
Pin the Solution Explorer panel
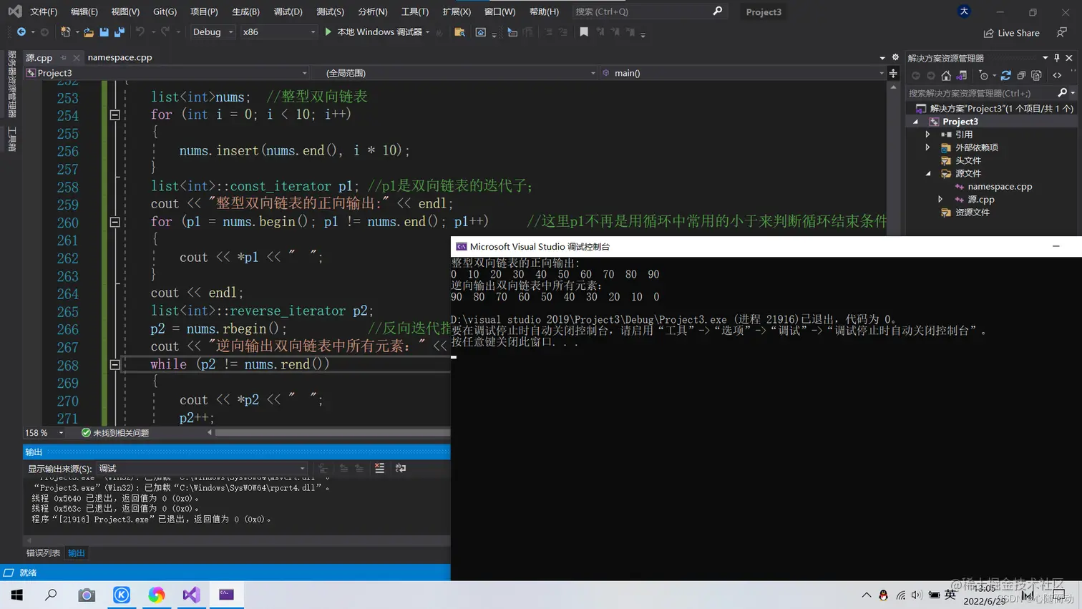tap(1057, 58)
